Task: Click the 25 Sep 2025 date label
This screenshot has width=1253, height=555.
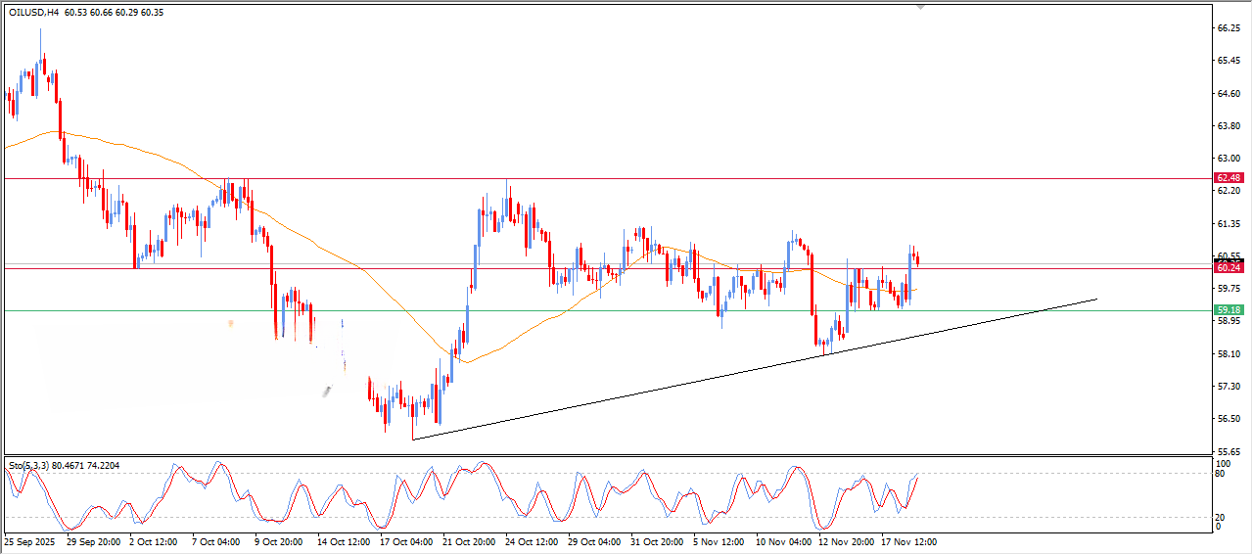Action: click(30, 540)
